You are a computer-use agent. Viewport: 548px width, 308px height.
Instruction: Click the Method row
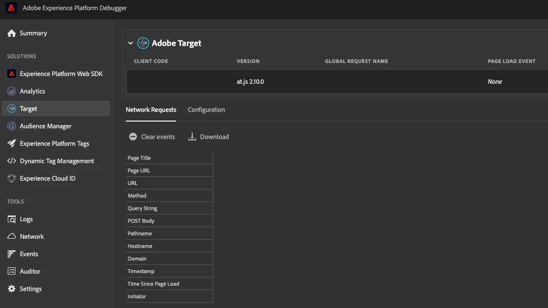(169, 195)
